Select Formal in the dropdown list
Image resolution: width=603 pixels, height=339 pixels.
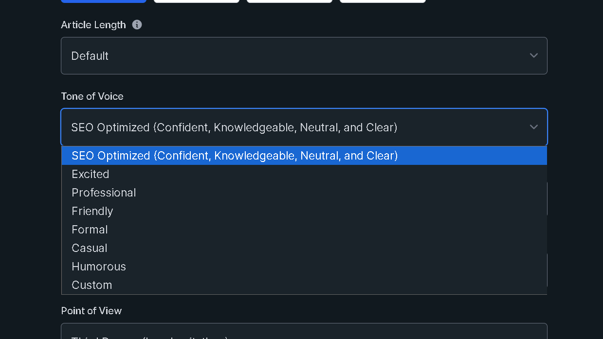click(x=90, y=230)
